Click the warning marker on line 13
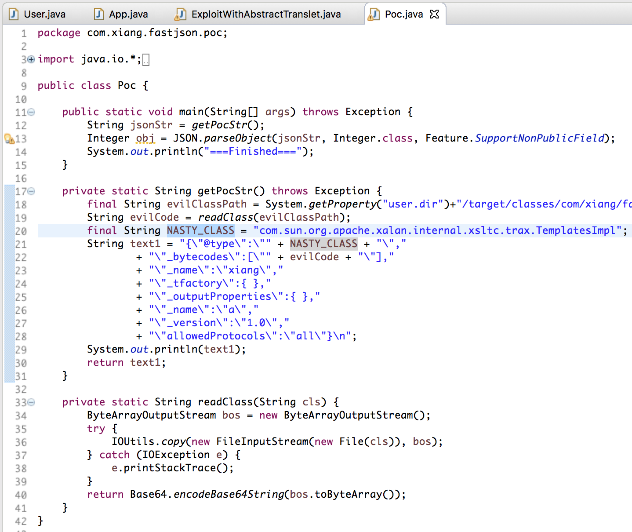632x532 pixels. (9, 138)
